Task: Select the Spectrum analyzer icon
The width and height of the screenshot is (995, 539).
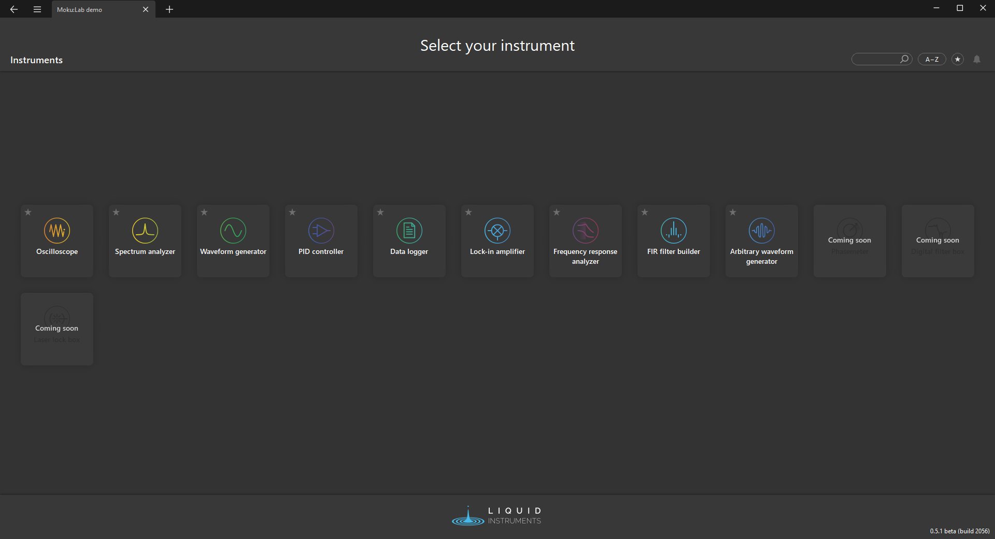Action: (145, 231)
